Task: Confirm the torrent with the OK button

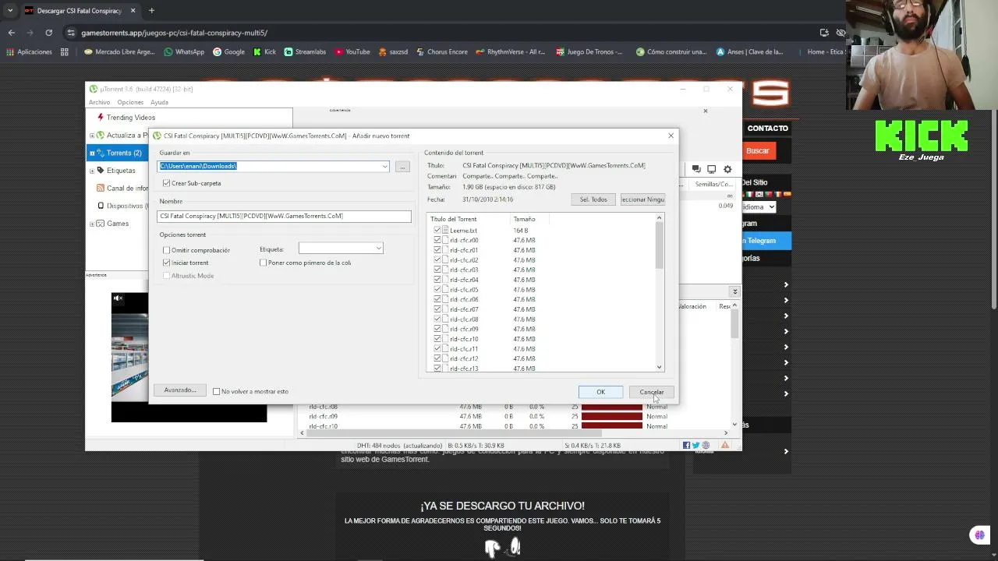Action: [x=600, y=392]
